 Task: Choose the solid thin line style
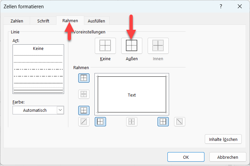click(x=38, y=90)
